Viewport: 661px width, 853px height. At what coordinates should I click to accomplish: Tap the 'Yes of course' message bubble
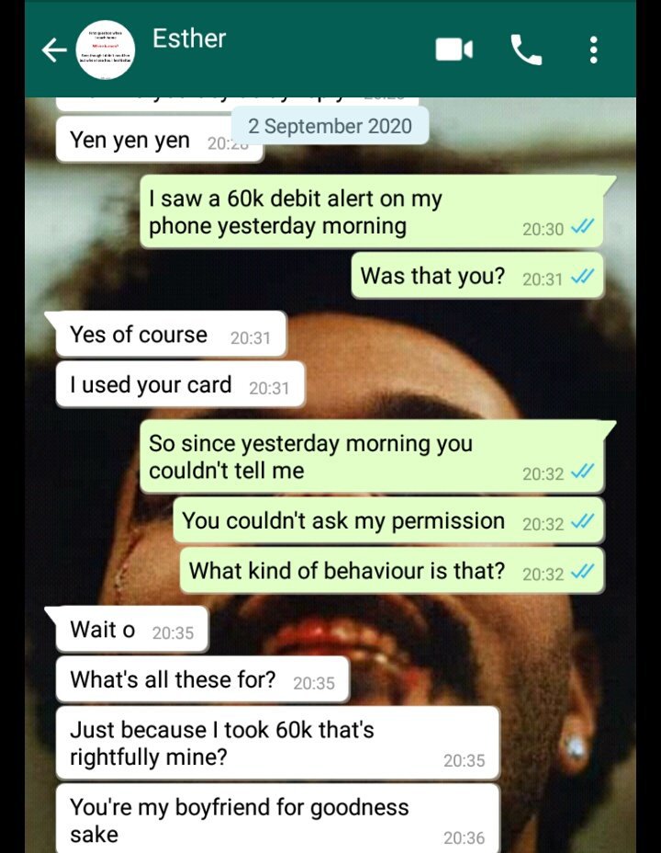coord(171,335)
